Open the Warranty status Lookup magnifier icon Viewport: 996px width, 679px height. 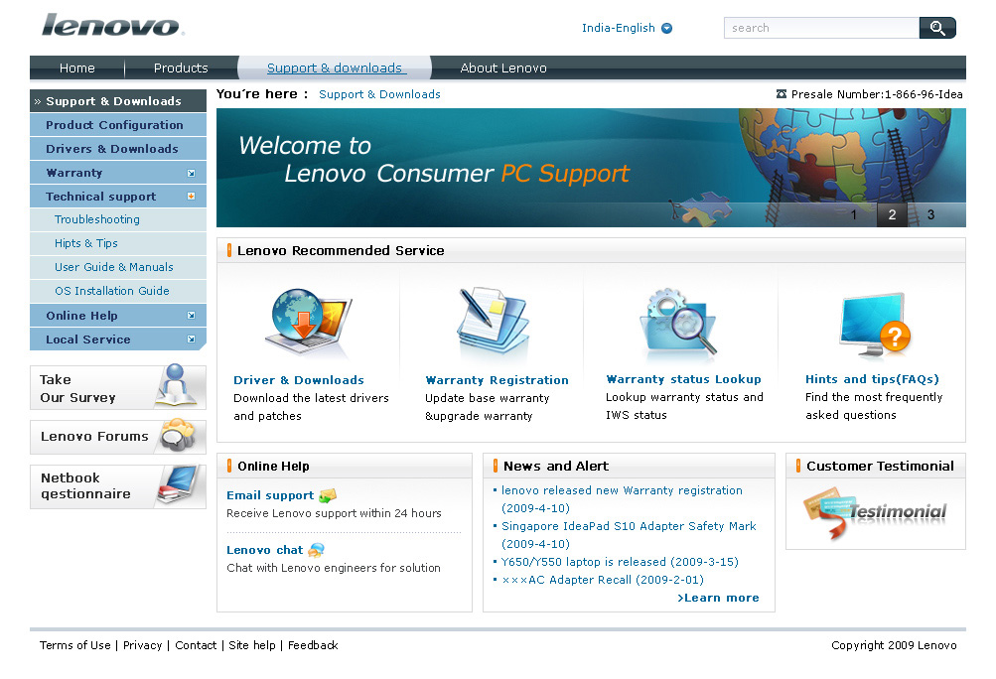point(678,322)
